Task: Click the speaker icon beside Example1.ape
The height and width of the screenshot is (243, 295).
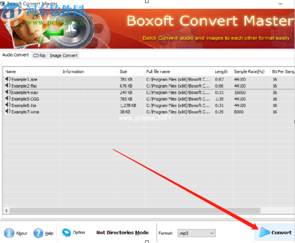Action: tap(8, 79)
